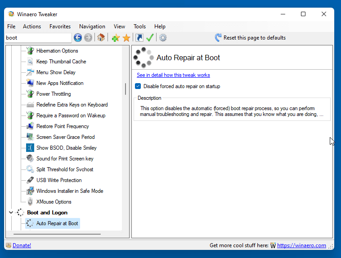Select Redefine Extra Keys on Keyboard
This screenshot has width=341, height=258.
(72, 105)
